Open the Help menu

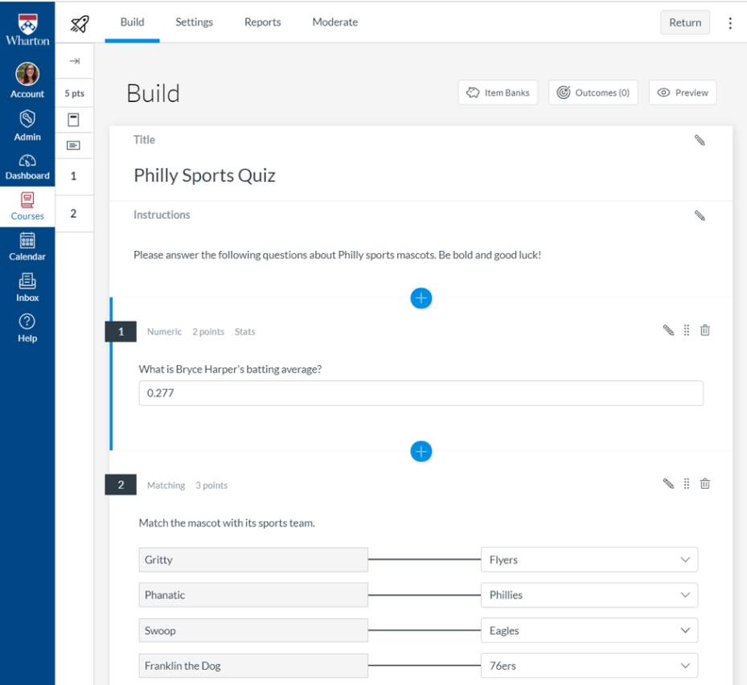(27, 328)
